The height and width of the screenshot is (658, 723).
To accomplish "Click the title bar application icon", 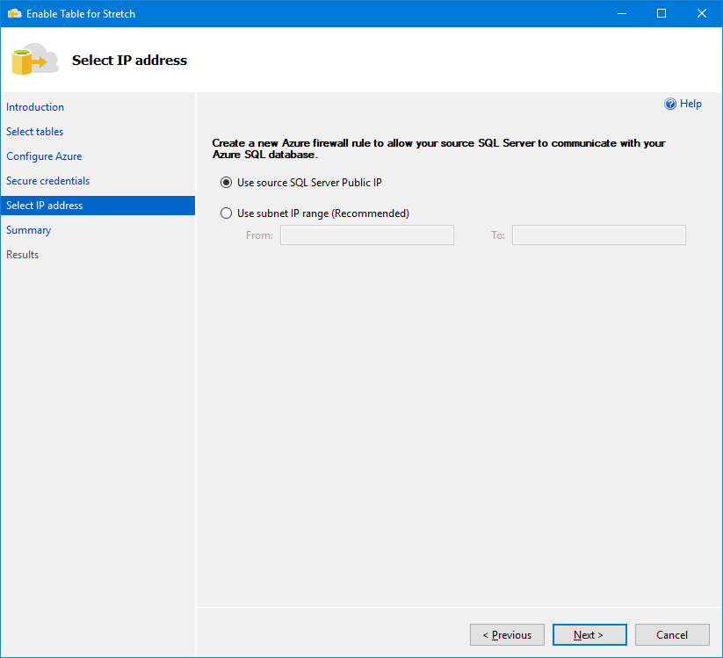I will (x=14, y=13).
